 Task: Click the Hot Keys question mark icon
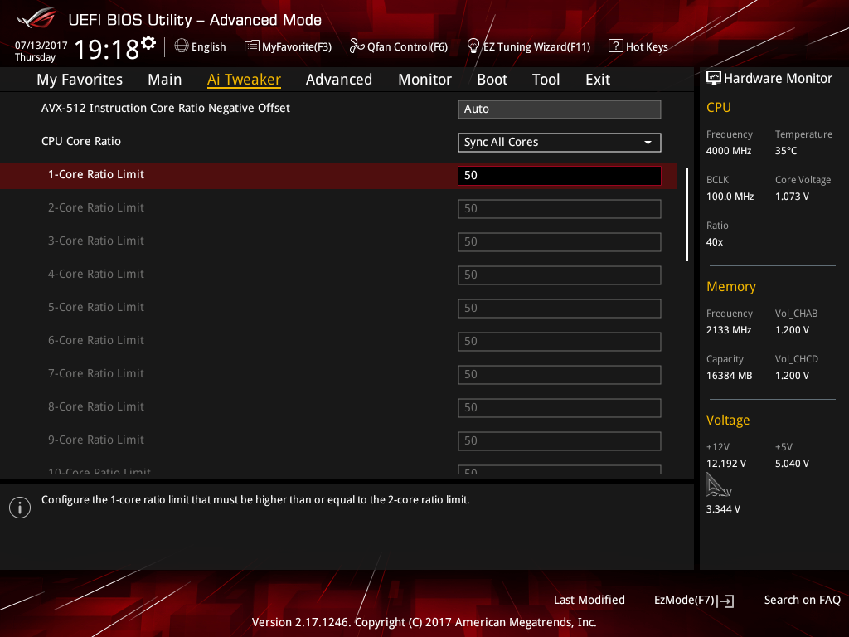(616, 46)
